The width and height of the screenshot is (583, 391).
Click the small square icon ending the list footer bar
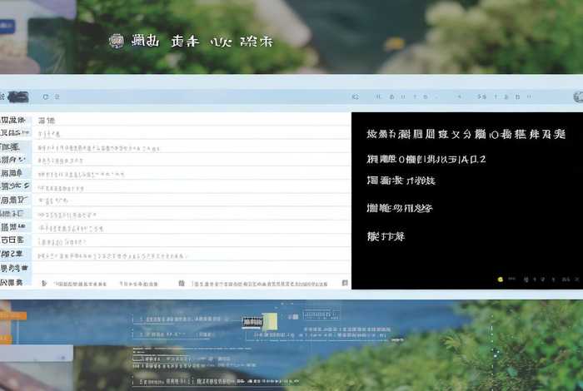pyautogui.click(x=345, y=283)
